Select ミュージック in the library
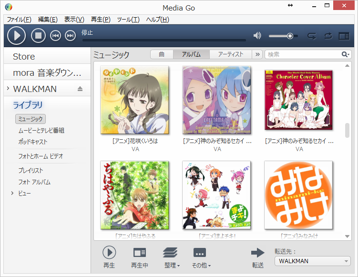358x277 pixels. [x=31, y=119]
